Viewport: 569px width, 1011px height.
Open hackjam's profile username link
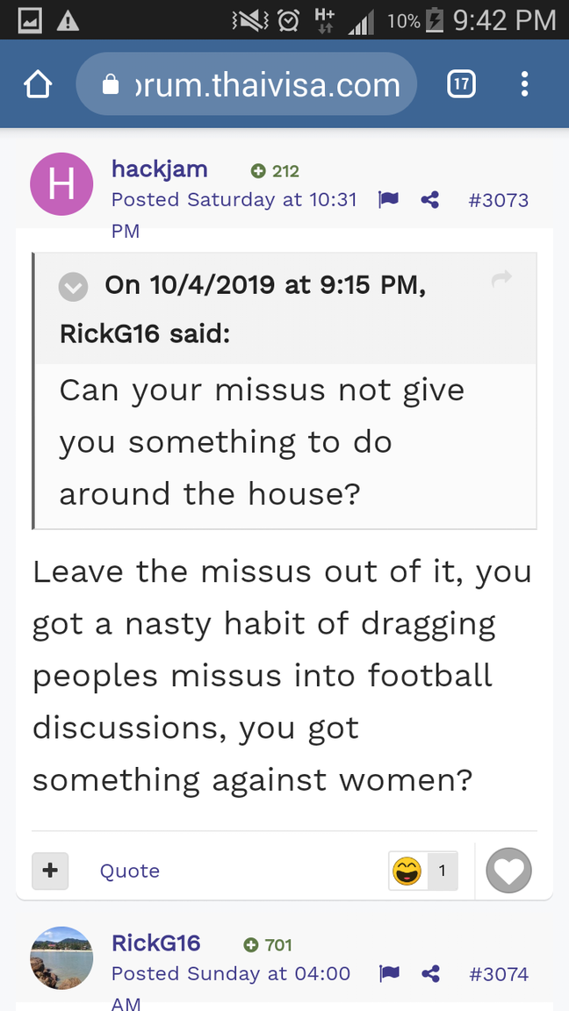tap(159, 169)
